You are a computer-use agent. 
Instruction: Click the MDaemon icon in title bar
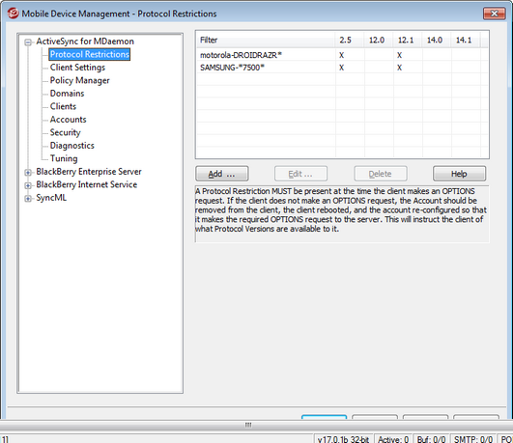click(13, 14)
